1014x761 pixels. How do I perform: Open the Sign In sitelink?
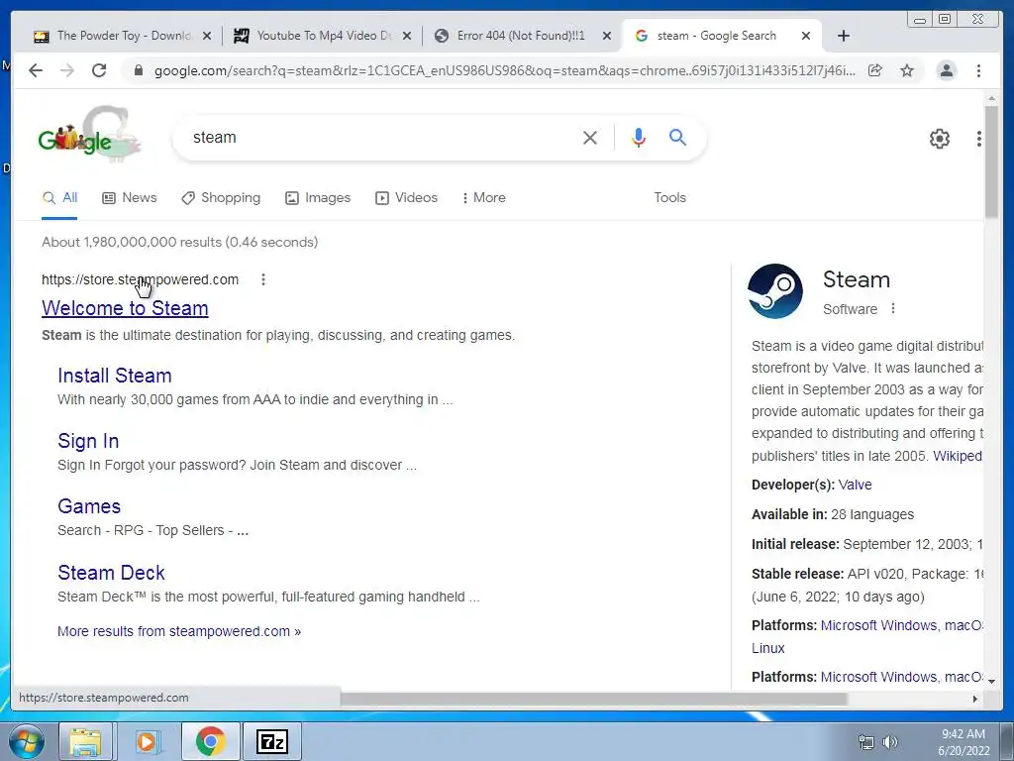click(88, 441)
